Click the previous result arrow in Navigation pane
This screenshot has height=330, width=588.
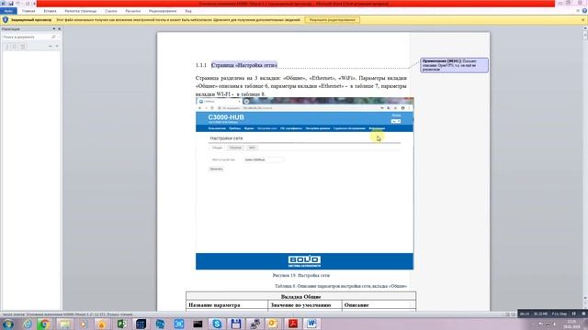coord(51,47)
